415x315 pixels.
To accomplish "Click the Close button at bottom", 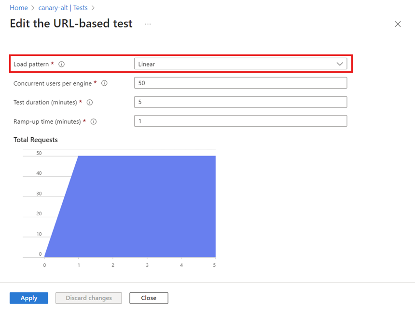I will 149,298.
